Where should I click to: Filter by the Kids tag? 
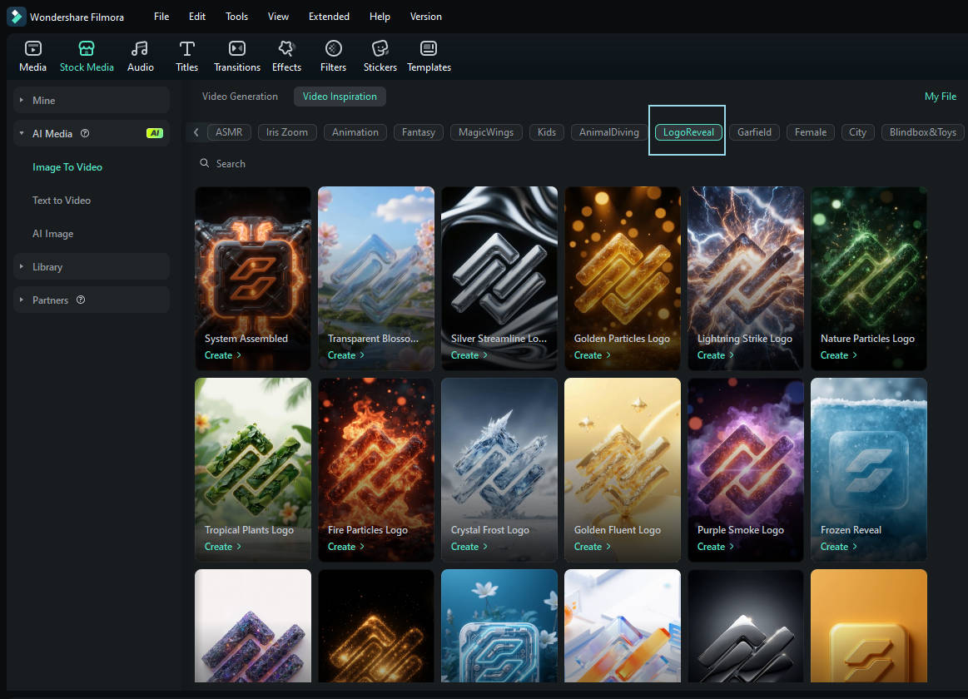tap(547, 132)
